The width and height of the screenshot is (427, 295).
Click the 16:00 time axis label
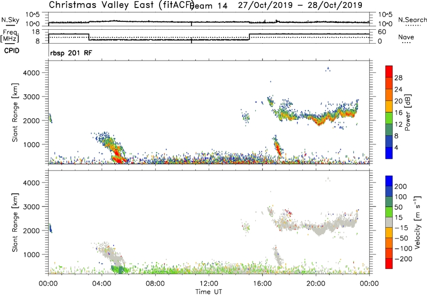tap(262, 284)
